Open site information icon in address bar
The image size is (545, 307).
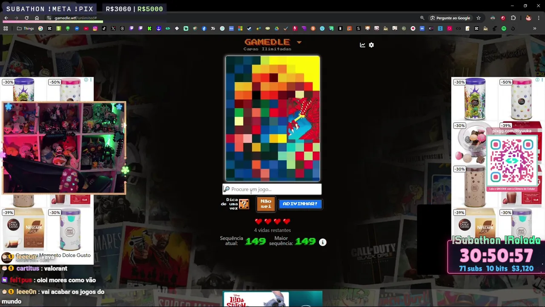tap(49, 18)
